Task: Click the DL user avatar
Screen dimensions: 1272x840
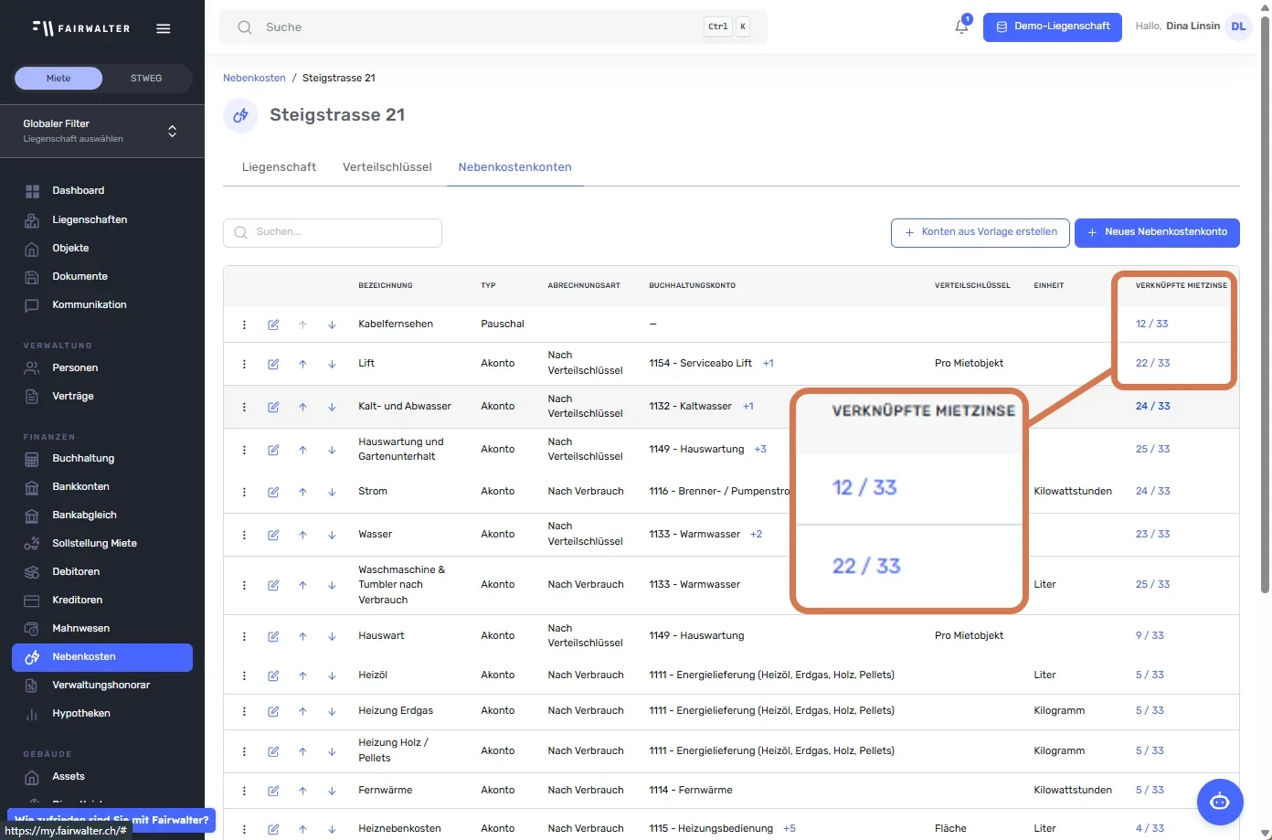Action: click(1238, 27)
